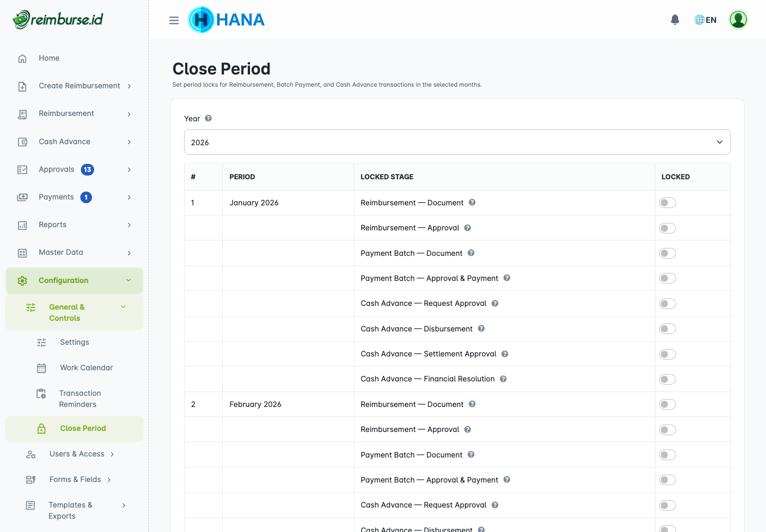Expand the Cash Advance sidebar menu

click(74, 142)
